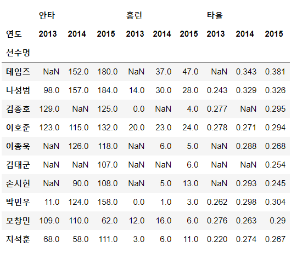Click the 158.0 hits value
The height and width of the screenshot is (253, 297).
click(108, 202)
